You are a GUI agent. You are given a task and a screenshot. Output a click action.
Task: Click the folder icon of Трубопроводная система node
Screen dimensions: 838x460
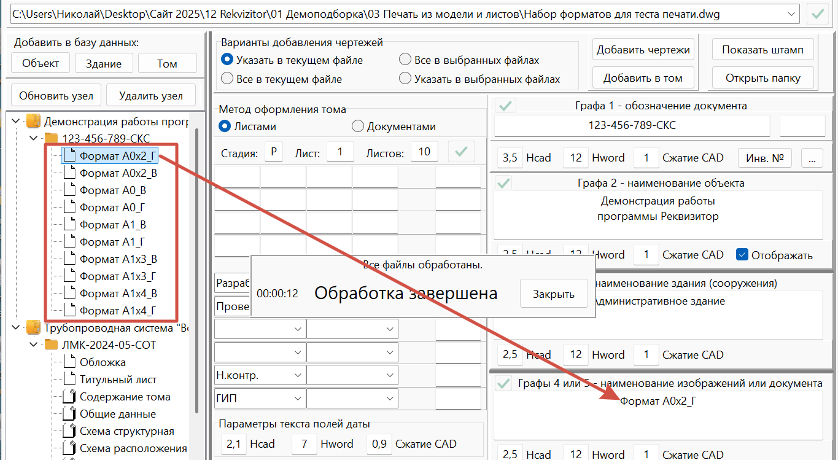(33, 328)
